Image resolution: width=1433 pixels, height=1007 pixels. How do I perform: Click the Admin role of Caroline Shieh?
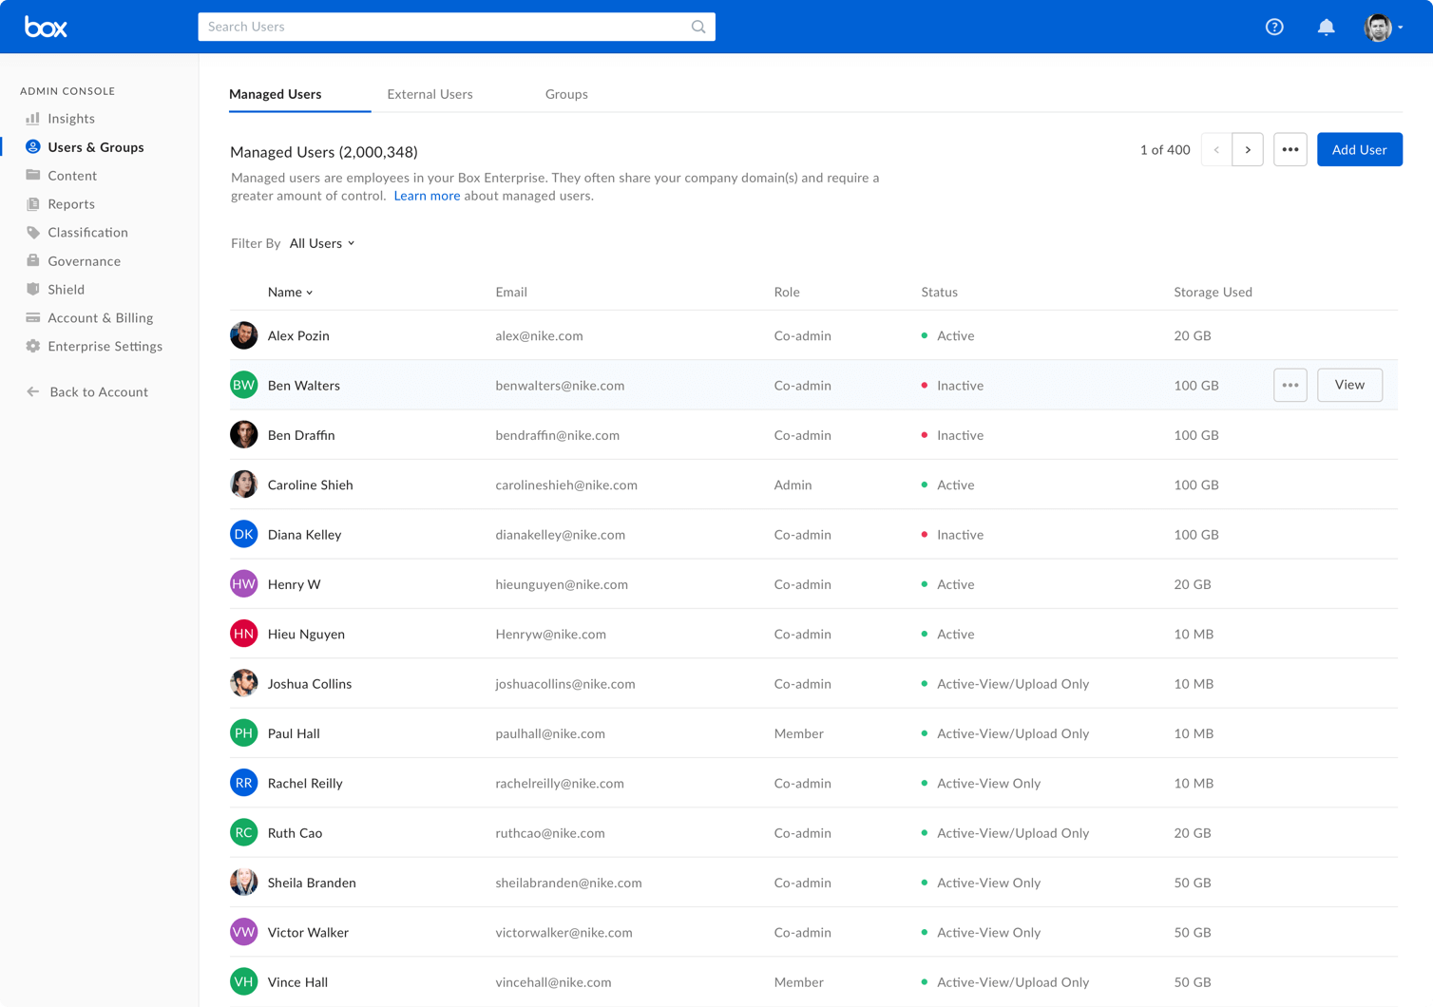pos(793,484)
